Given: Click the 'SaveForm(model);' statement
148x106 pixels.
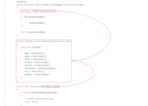Looking at the screenshot, I should tap(37, 23).
